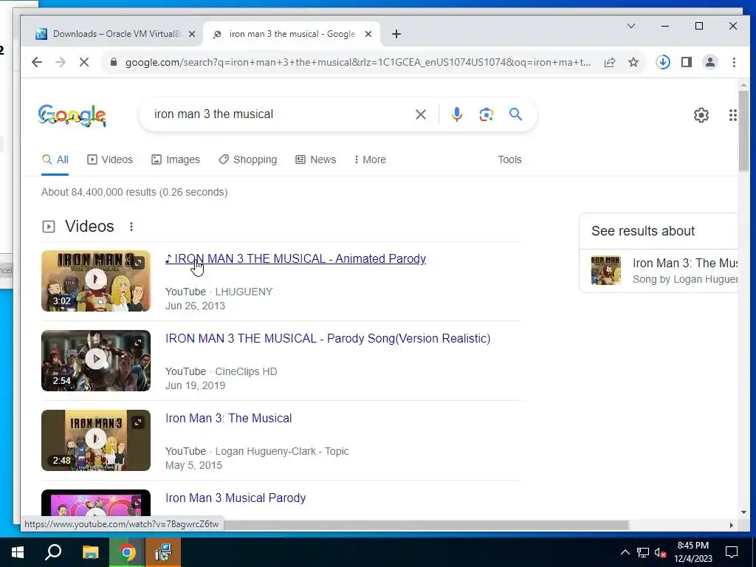The image size is (756, 567).
Task: Switch to News results tab
Action: [316, 159]
